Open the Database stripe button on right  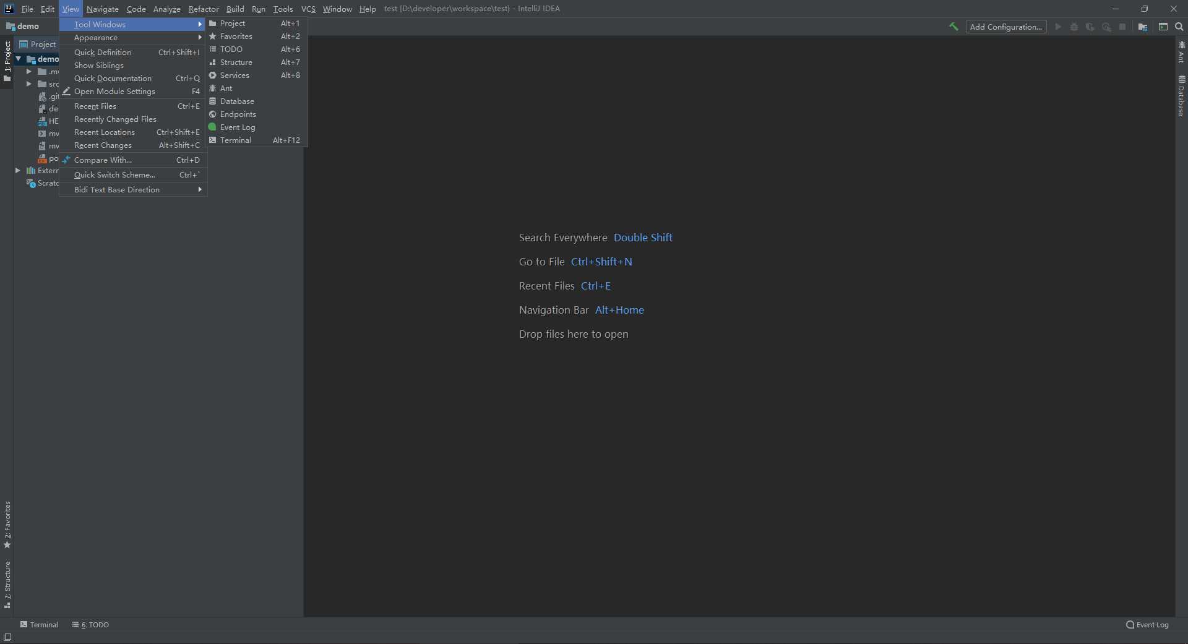[x=1181, y=96]
